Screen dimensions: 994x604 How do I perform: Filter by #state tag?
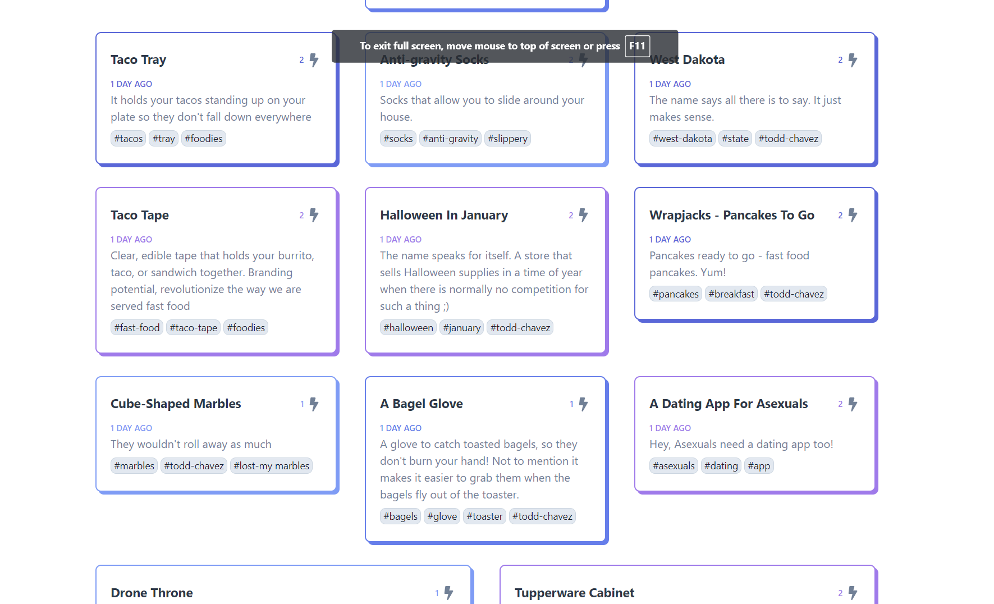[x=735, y=139]
